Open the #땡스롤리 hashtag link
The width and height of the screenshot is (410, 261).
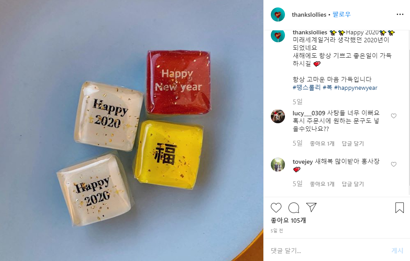pos(307,88)
